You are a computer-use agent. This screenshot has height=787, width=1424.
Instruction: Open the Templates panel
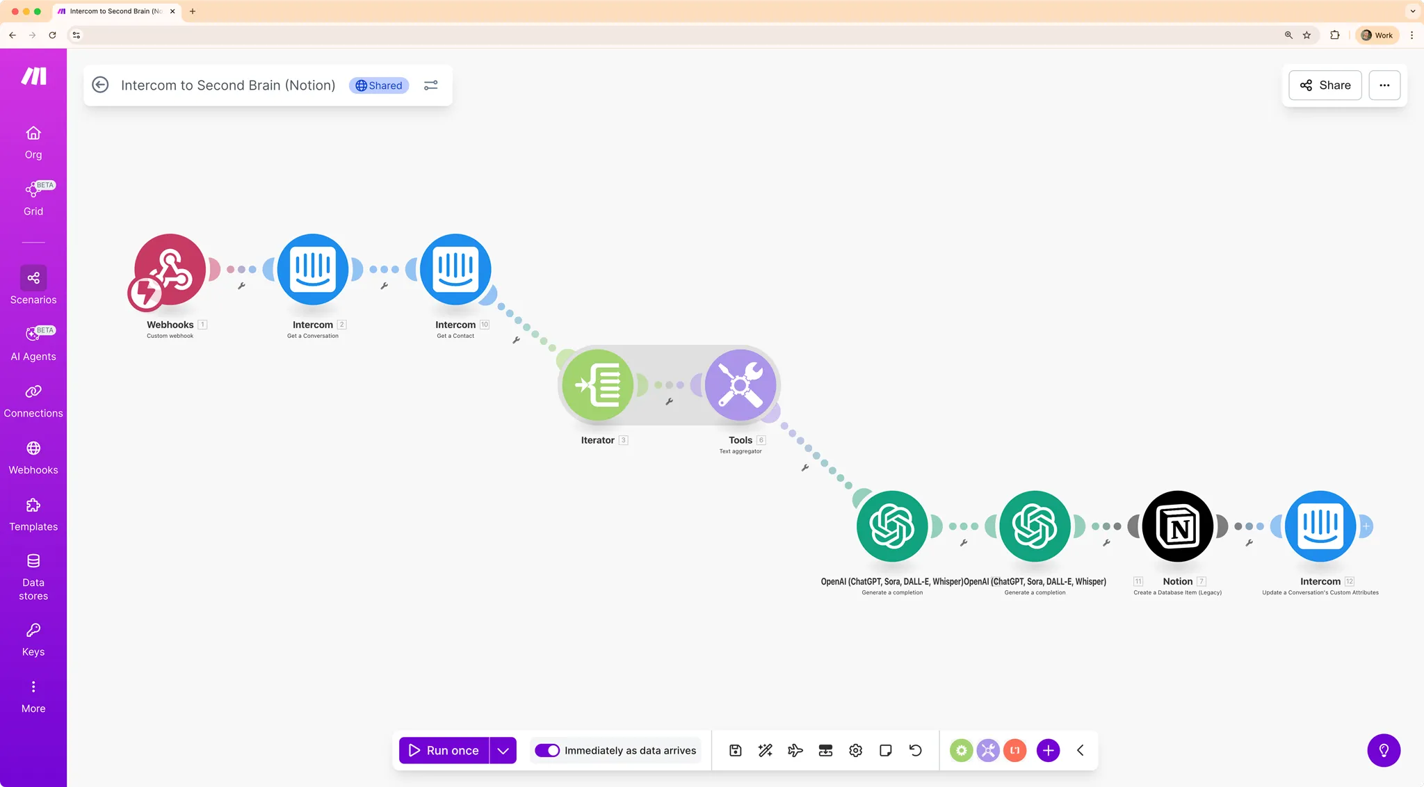pos(33,512)
